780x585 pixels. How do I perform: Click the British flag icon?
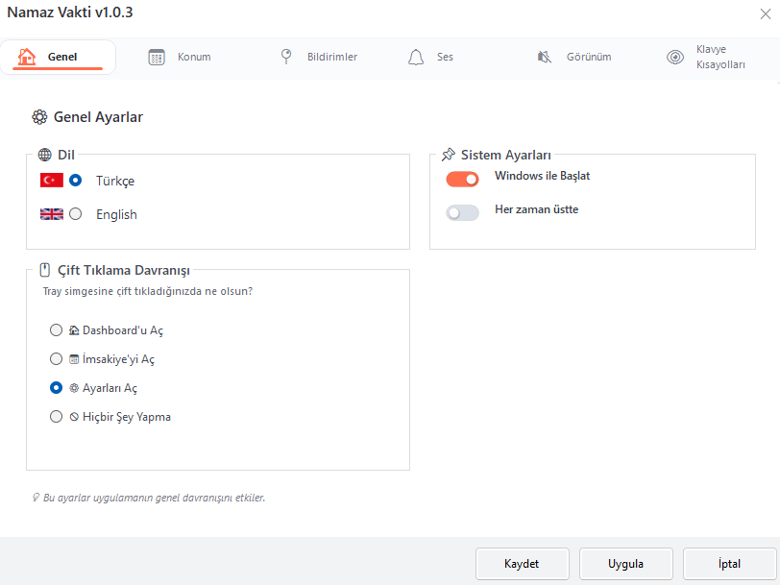coord(51,214)
